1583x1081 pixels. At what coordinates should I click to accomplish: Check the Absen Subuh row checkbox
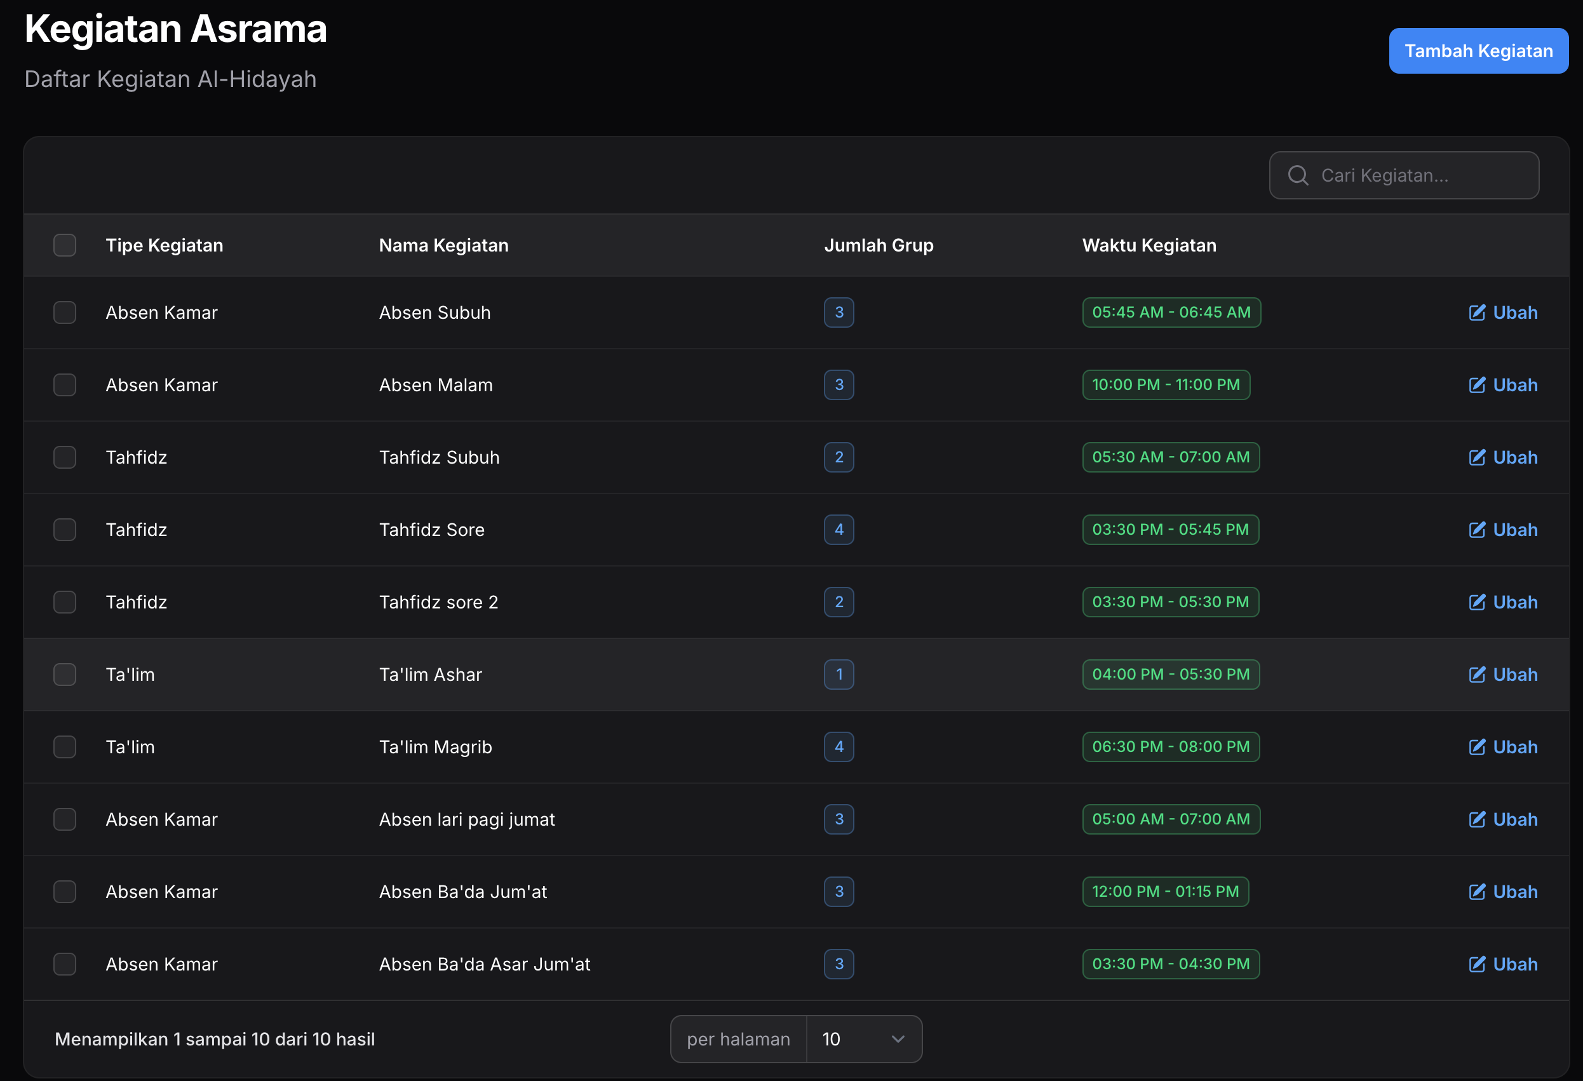(65, 312)
